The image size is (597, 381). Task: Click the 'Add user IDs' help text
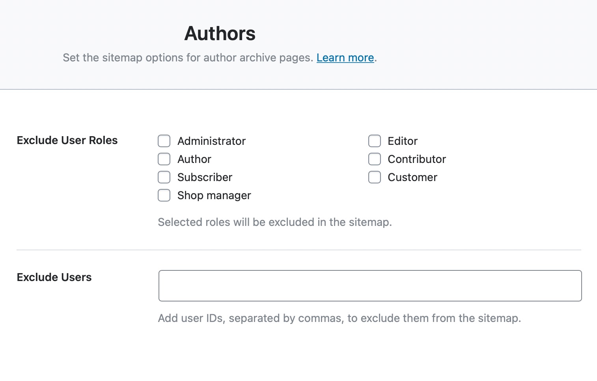[339, 318]
